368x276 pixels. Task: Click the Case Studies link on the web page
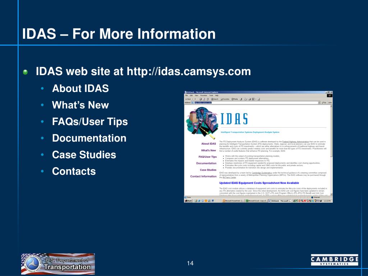point(208,170)
